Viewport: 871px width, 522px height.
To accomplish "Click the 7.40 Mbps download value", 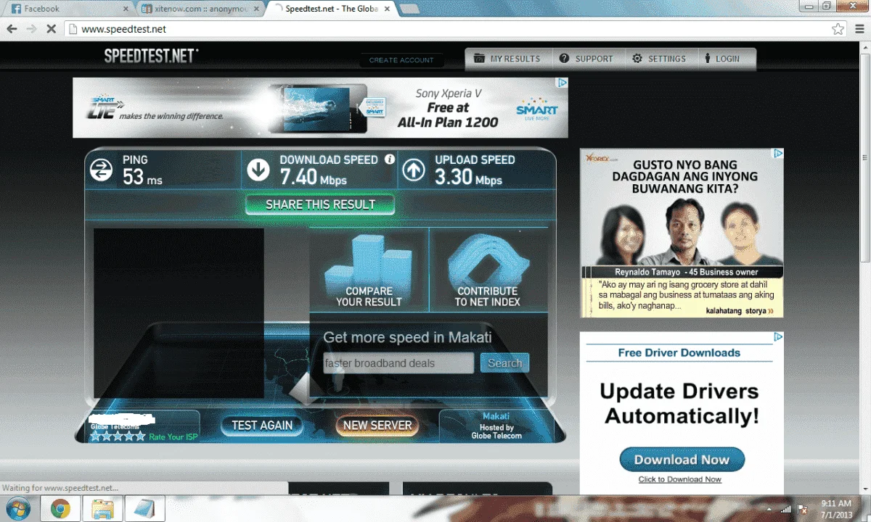I will point(313,176).
